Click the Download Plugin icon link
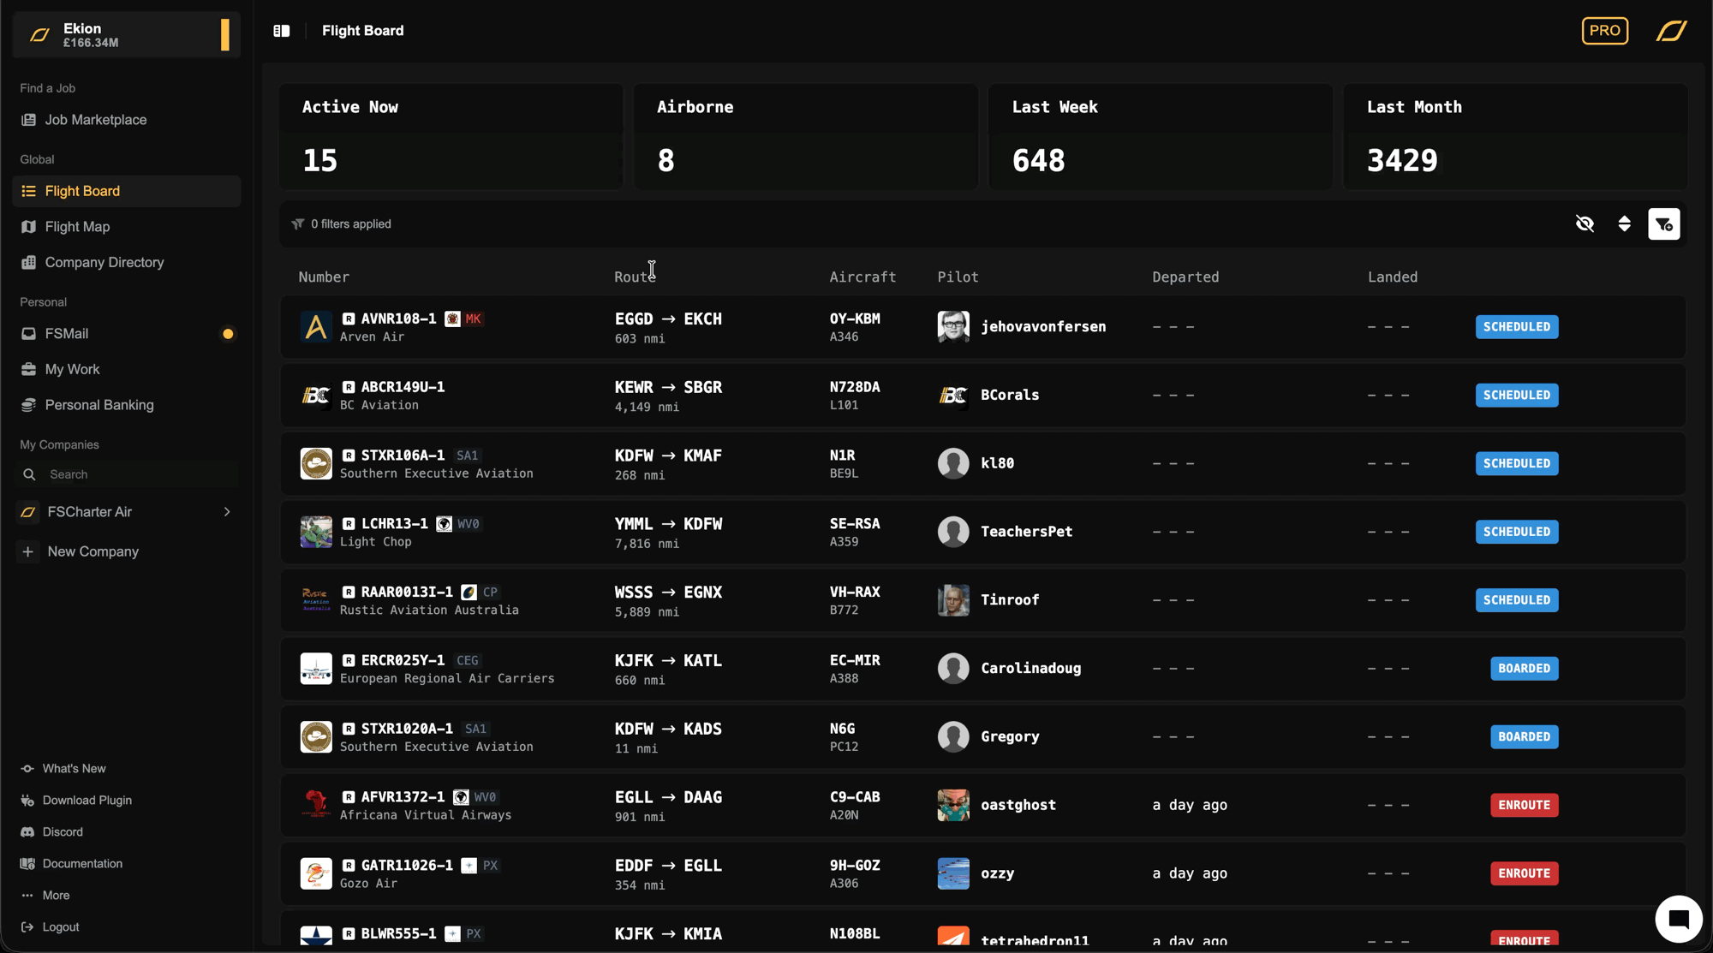Screen dimensions: 1713x953 pyautogui.click(x=27, y=801)
